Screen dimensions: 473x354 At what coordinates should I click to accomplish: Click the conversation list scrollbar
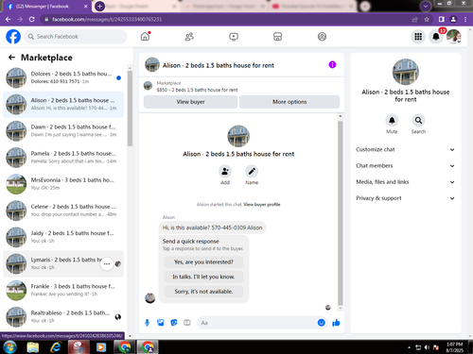pos(130,109)
